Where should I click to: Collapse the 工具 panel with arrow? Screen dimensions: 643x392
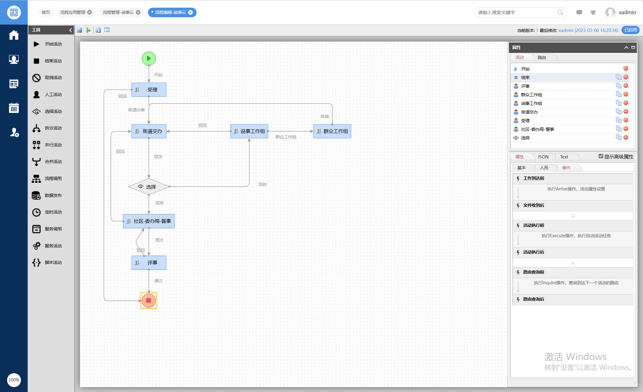tap(70, 30)
